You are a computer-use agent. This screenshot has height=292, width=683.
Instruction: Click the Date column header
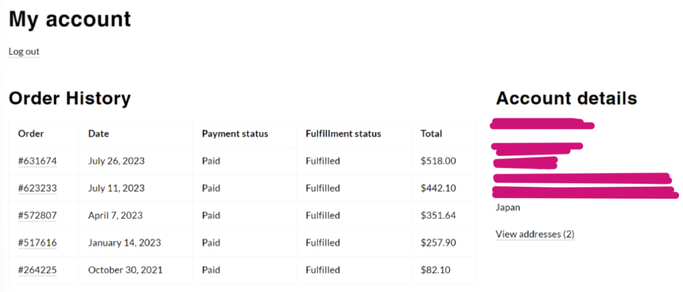point(98,133)
